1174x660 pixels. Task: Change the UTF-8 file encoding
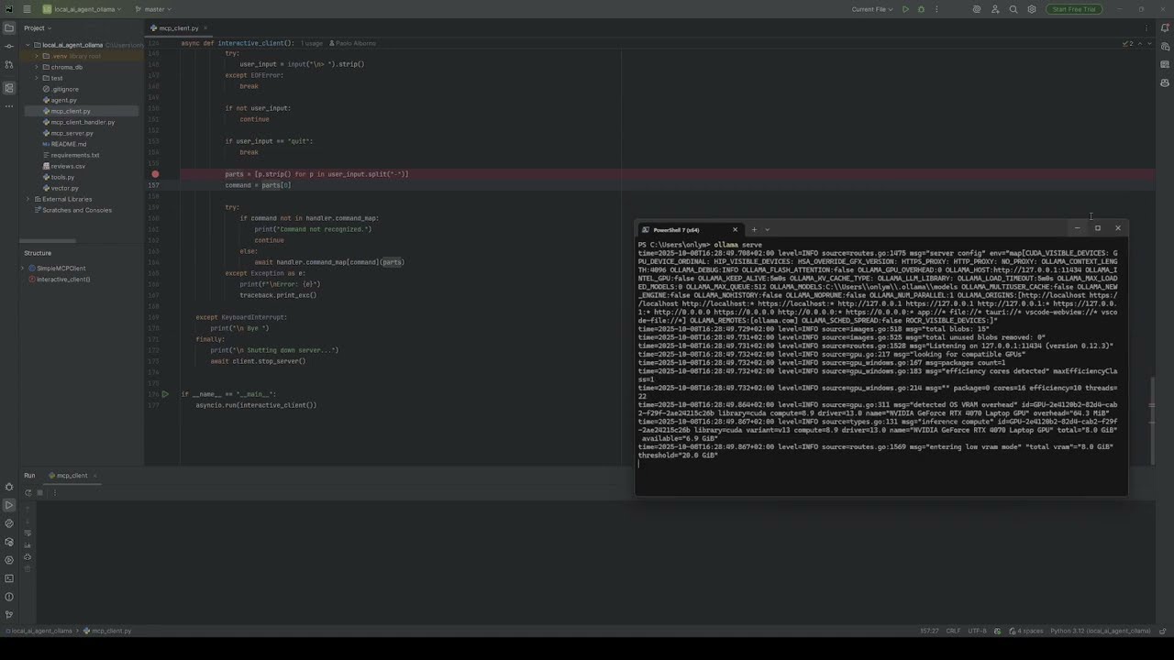[978, 631]
